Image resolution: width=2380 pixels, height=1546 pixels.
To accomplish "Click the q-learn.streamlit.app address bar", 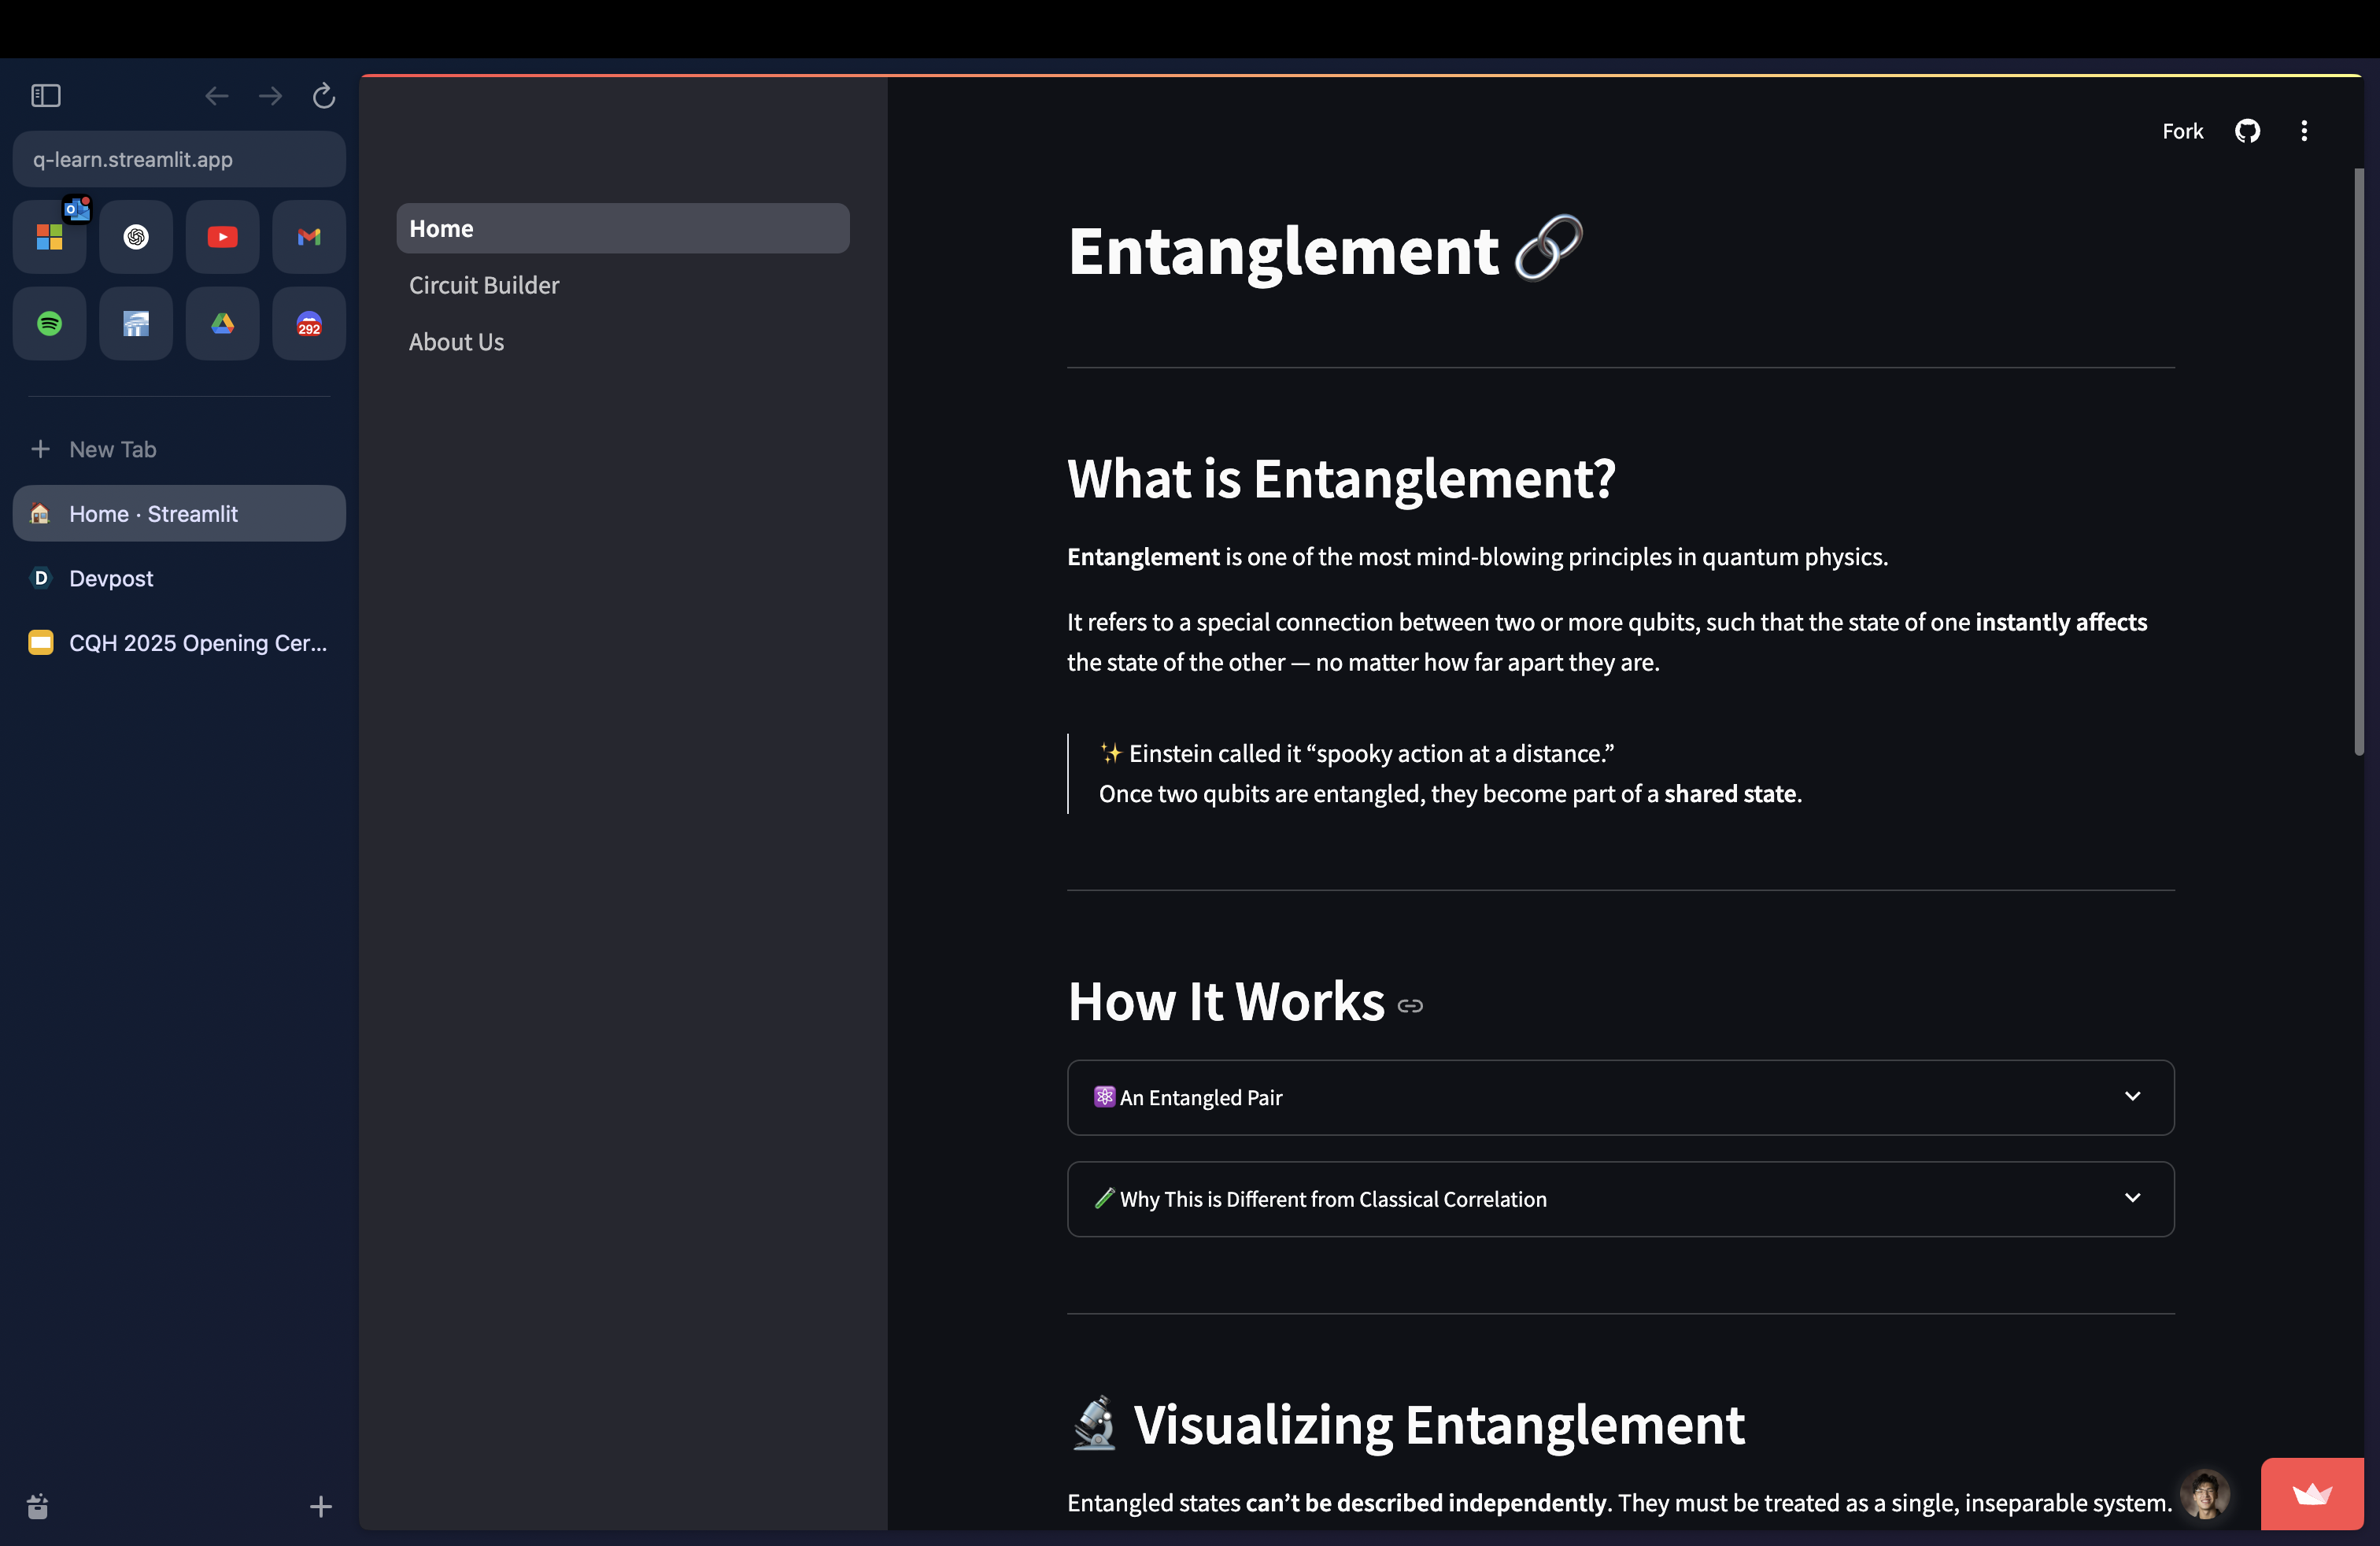I will 179,159.
